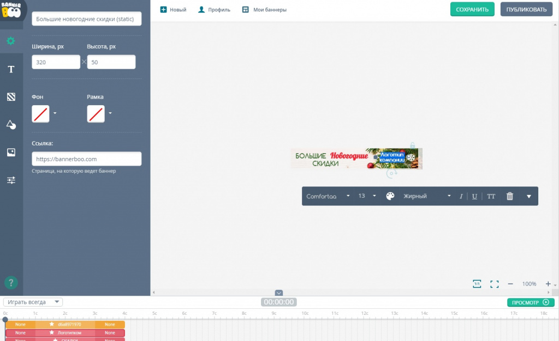Select the d6a8971970 timeline layer

pos(65,324)
